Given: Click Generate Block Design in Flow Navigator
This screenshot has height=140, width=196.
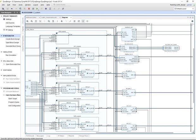Looking at the screenshot, I should coord(13,46).
